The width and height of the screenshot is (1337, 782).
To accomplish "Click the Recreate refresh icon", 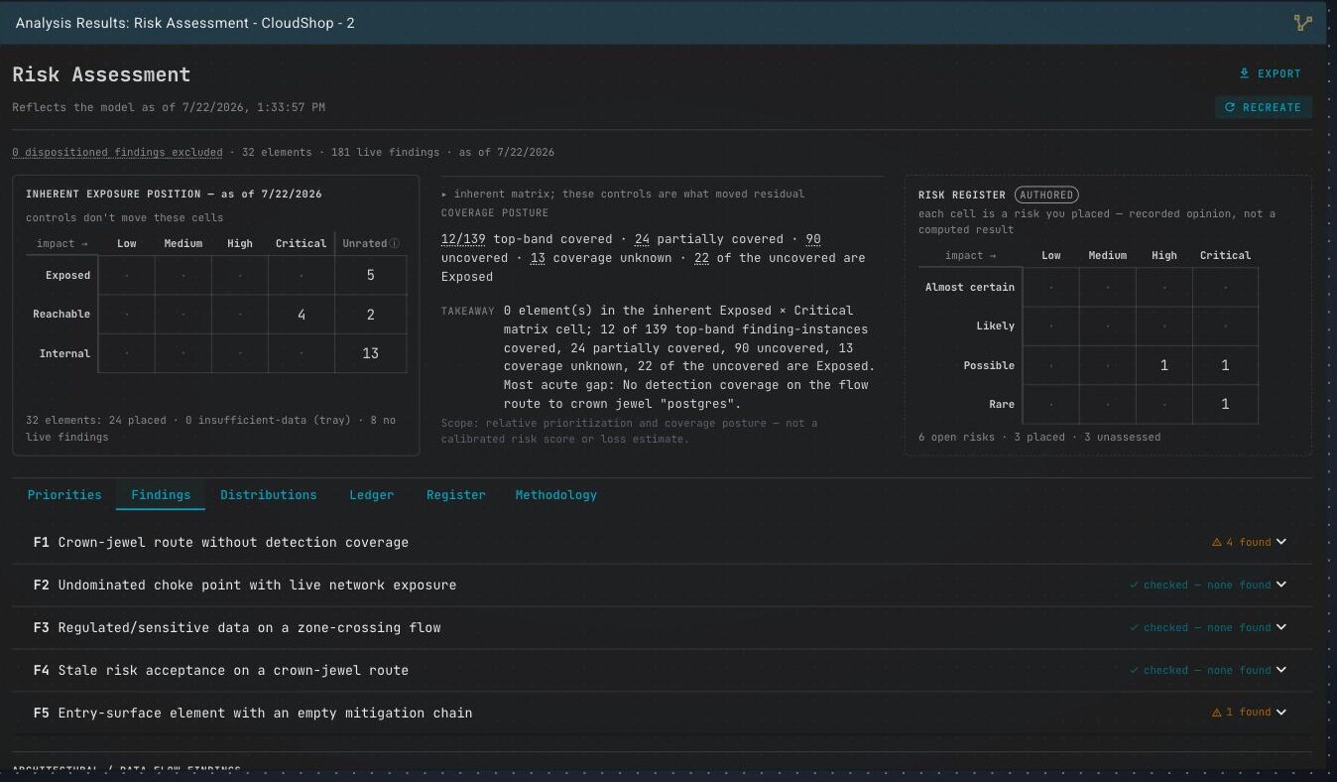I will [x=1230, y=107].
